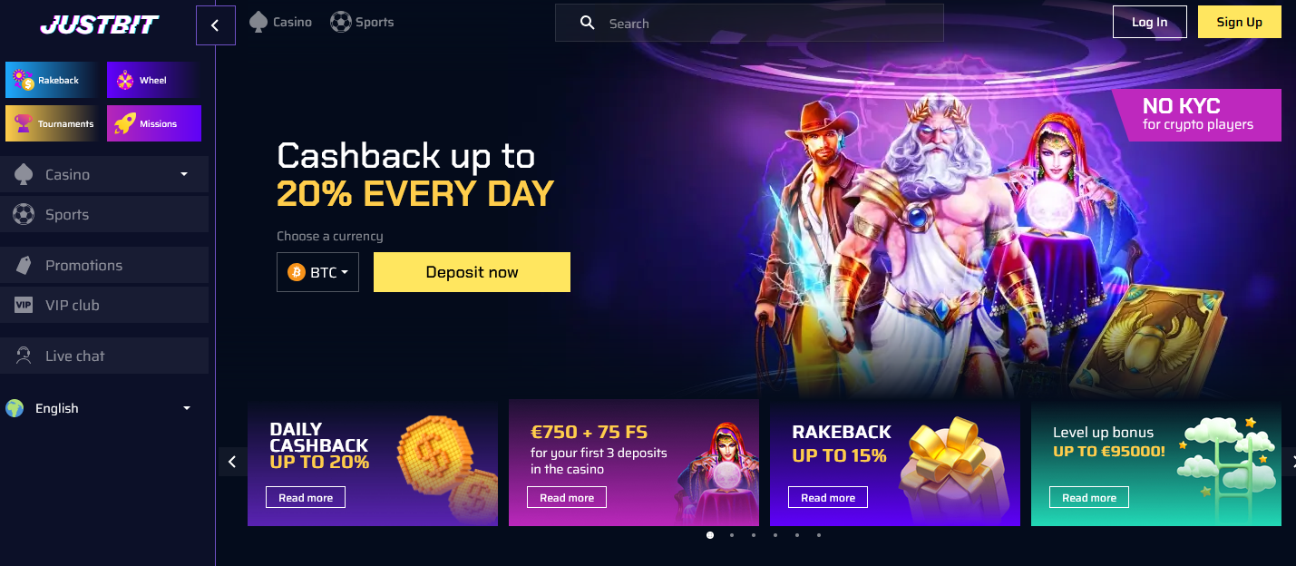The width and height of the screenshot is (1296, 566).
Task: Open the BTC currency dropdown
Action: [x=317, y=272]
